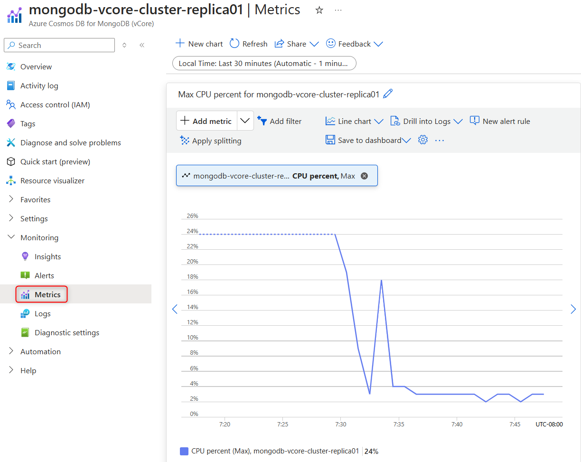
Task: Collapse the Monitoring section
Action: pos(10,237)
